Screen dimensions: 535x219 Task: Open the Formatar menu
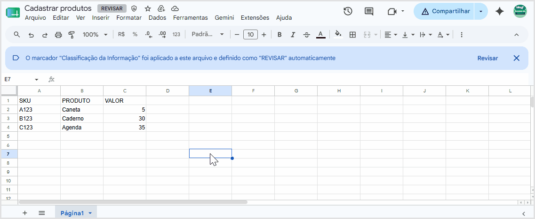(129, 18)
